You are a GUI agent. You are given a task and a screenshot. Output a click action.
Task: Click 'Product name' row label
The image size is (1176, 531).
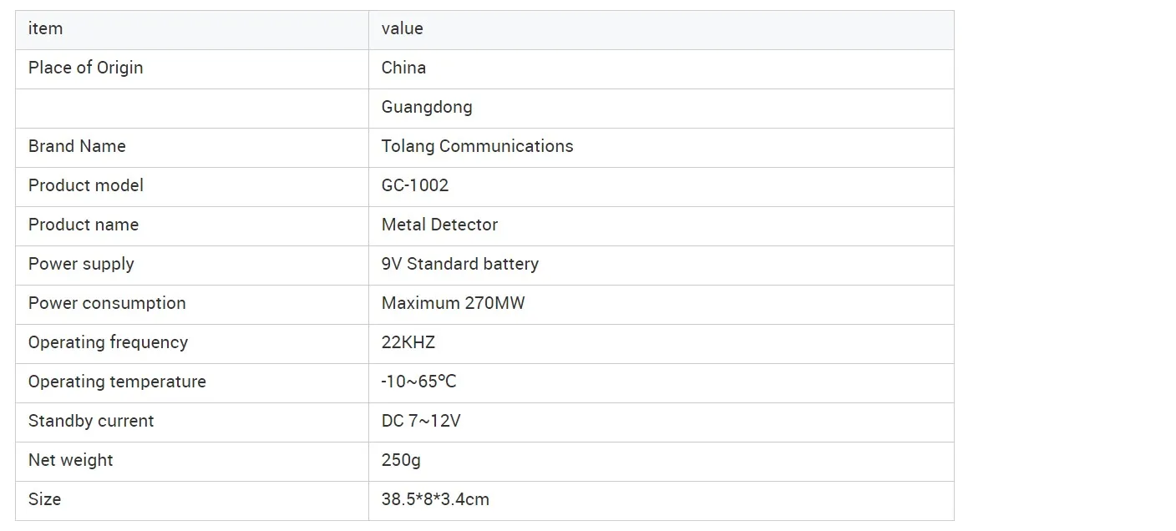pyautogui.click(x=83, y=225)
